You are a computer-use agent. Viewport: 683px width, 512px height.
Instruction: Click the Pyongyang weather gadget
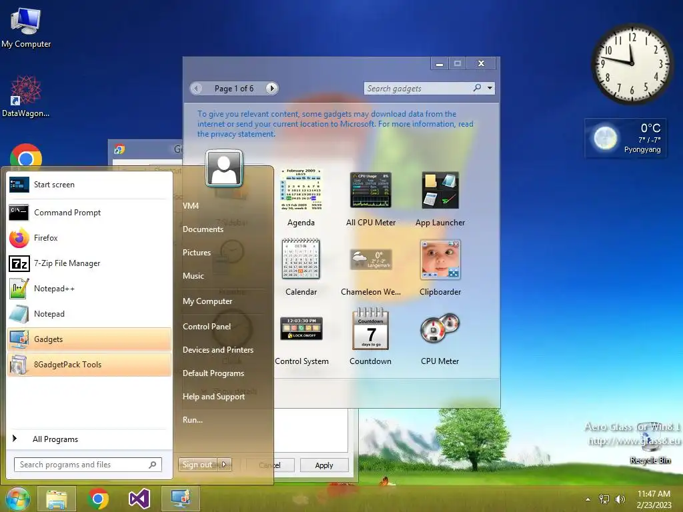pyautogui.click(x=626, y=138)
